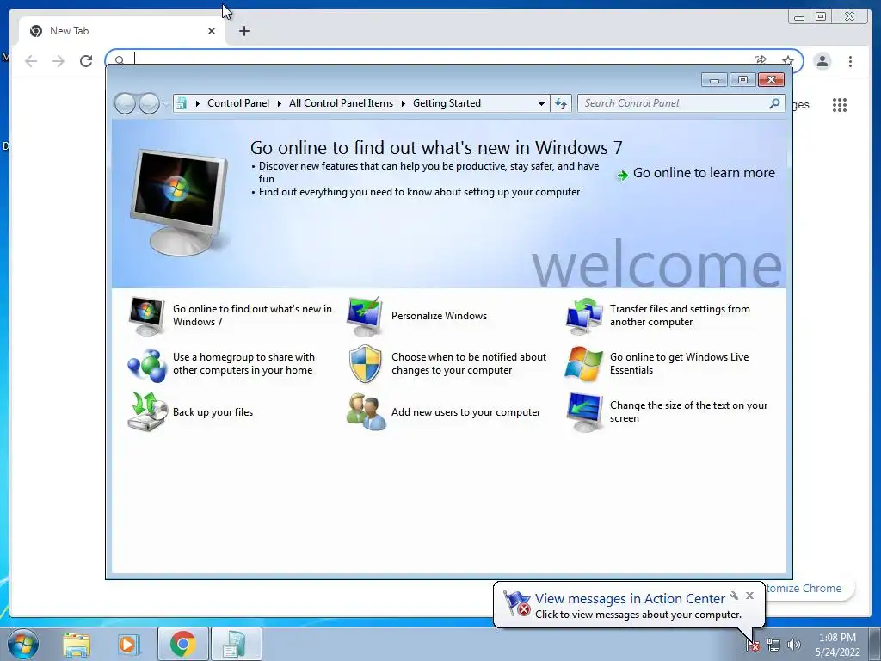The image size is (881, 661).
Task: Click Go online to learn more link
Action: pos(704,173)
